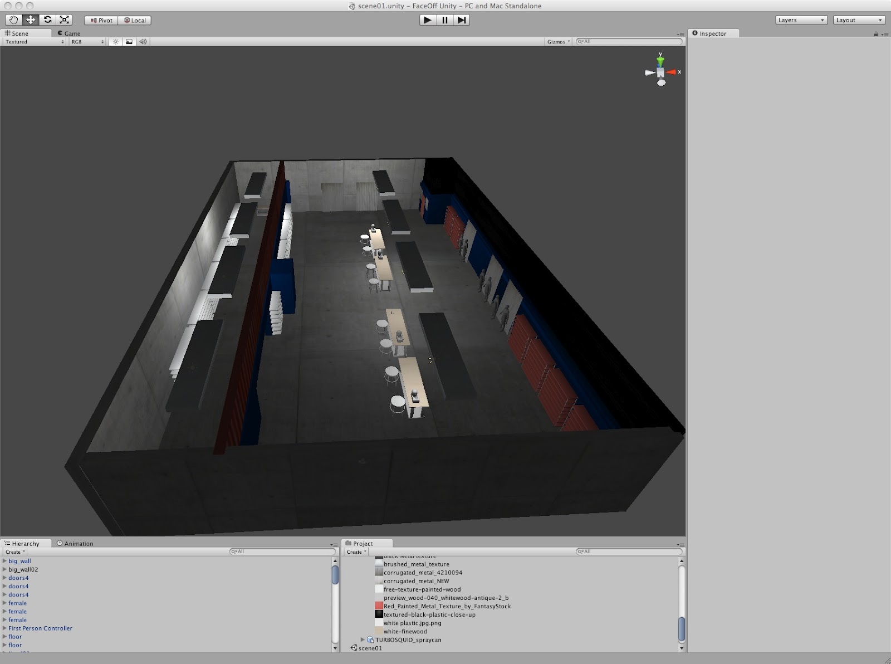891x664 pixels.
Task: Pause the game playback
Action: pos(444,19)
